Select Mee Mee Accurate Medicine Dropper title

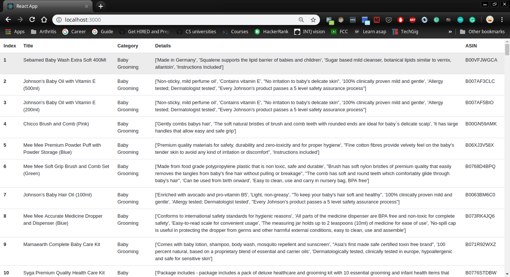coord(63,220)
